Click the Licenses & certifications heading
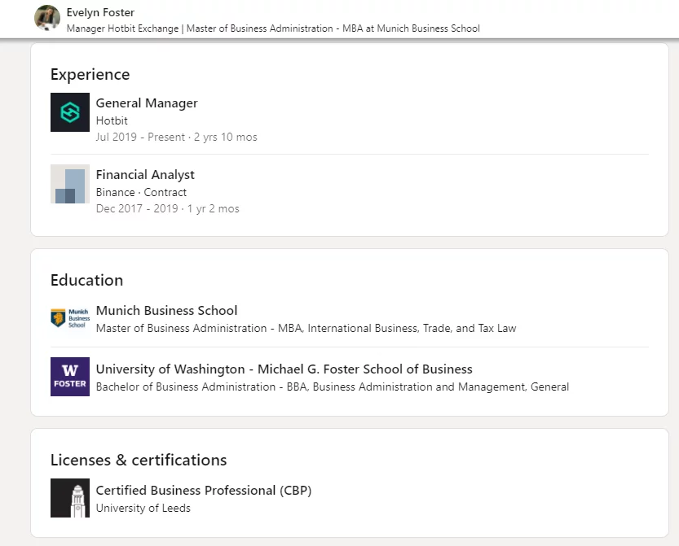Image resolution: width=679 pixels, height=546 pixels. [x=139, y=461]
